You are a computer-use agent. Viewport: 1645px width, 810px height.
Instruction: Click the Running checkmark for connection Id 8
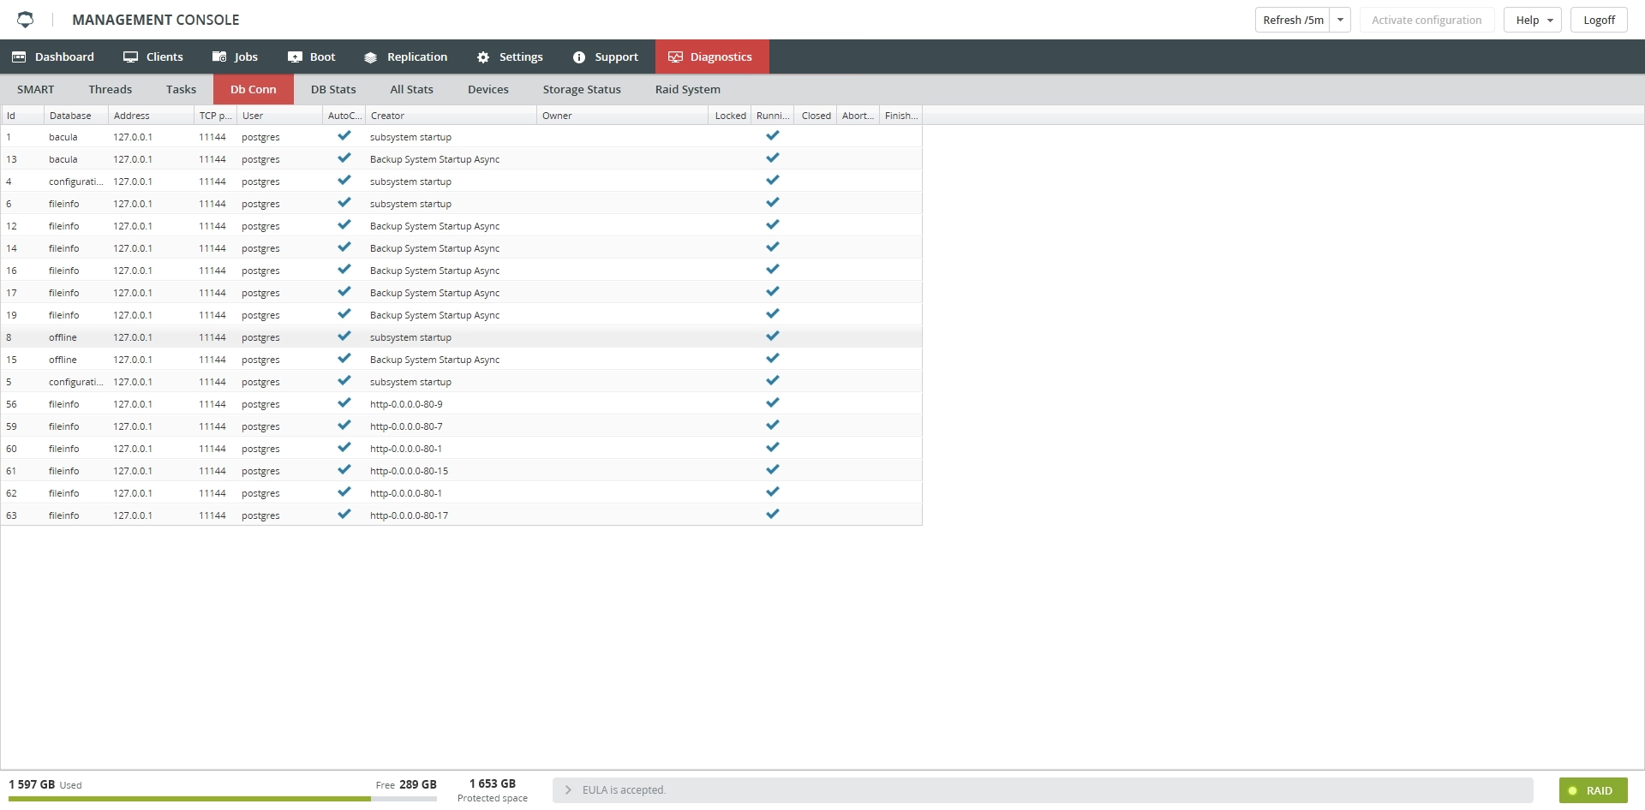pyautogui.click(x=773, y=336)
